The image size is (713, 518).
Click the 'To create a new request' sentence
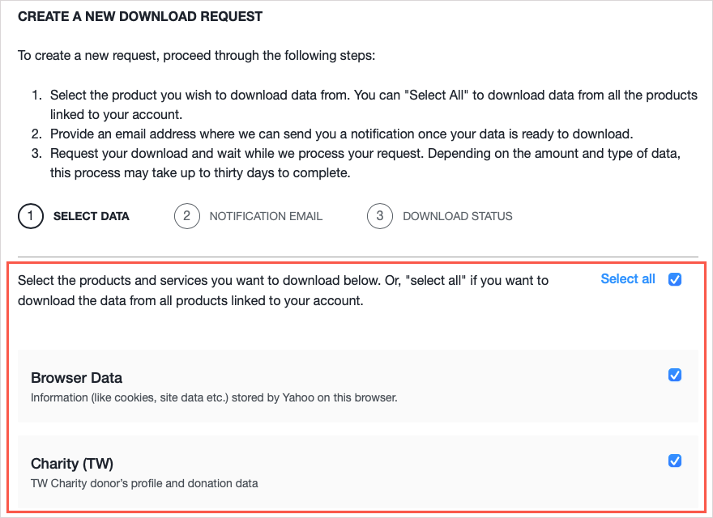pyautogui.click(x=196, y=57)
